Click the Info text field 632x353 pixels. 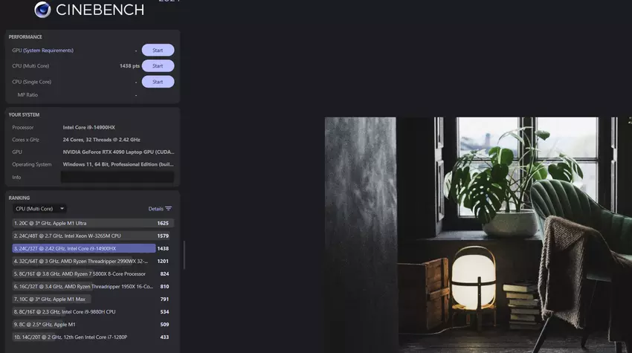click(117, 178)
